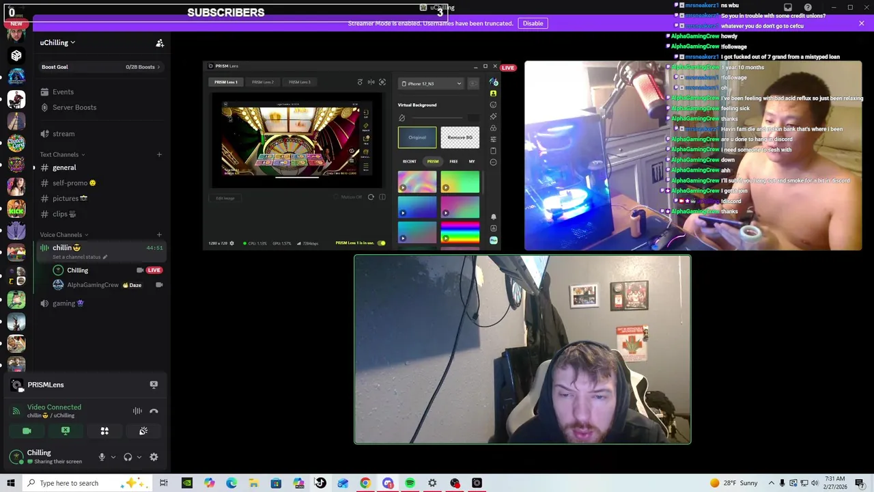The image size is (874, 492).
Task: Switch to the PRISM Lens 2 tab
Action: coord(263,82)
